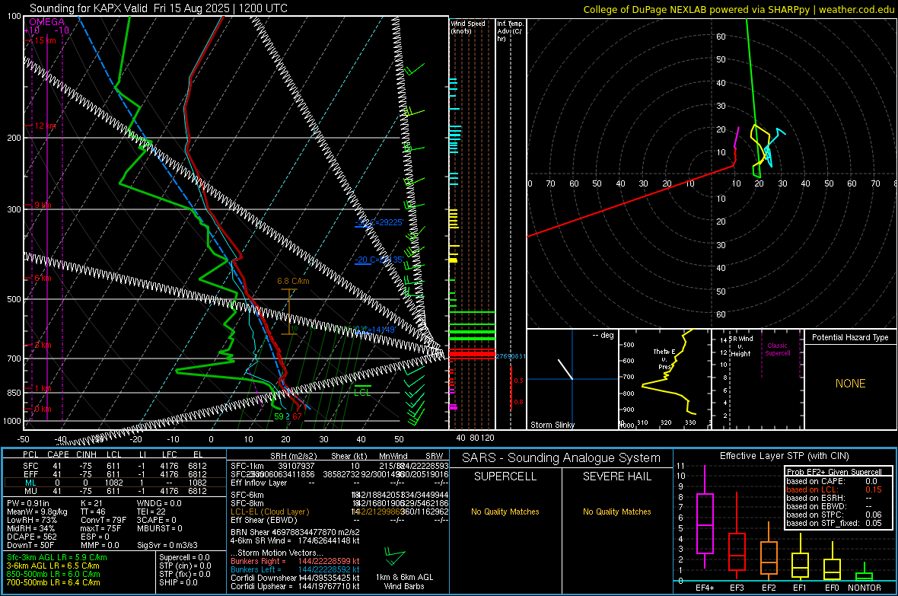Click the 'SR Wind v. Height' inset label
Viewport: 898px width, 596px height.
[741, 346]
